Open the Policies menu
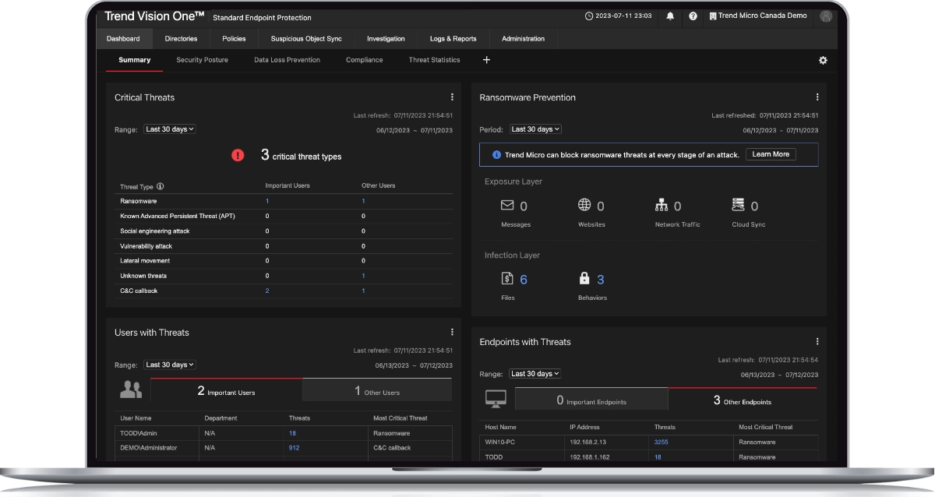This screenshot has height=497, width=935. click(234, 39)
